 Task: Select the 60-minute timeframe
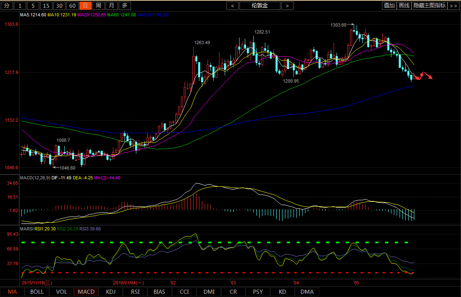point(72,6)
